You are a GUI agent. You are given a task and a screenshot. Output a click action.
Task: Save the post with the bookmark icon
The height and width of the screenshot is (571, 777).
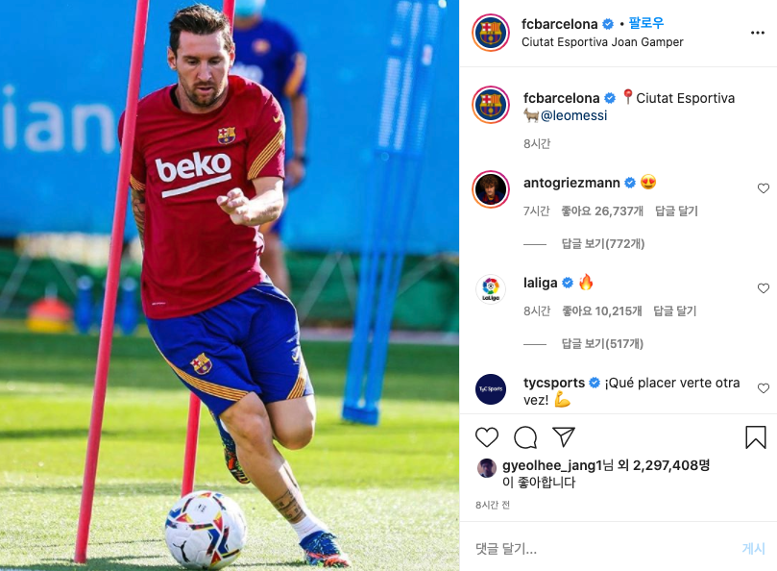pos(756,437)
